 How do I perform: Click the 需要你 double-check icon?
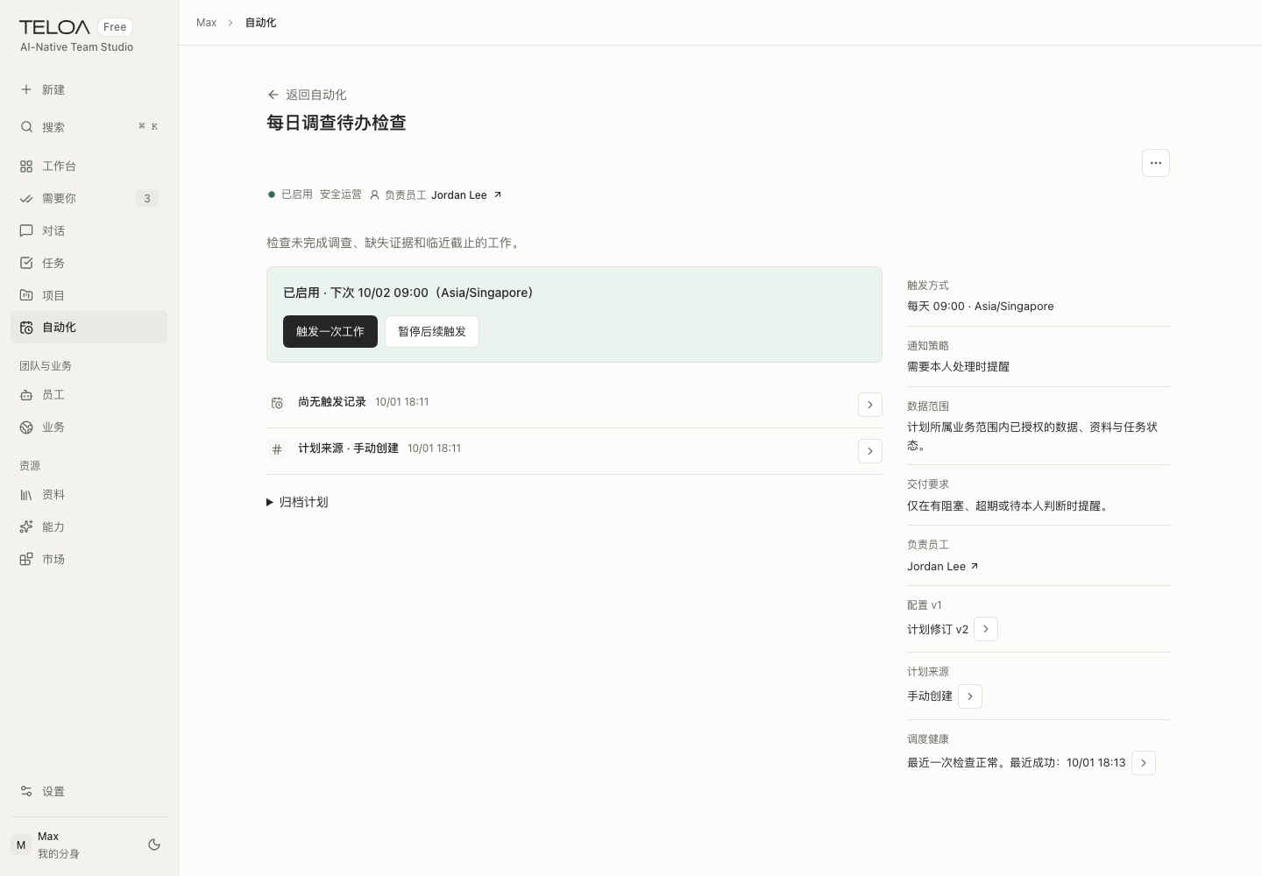tap(26, 199)
